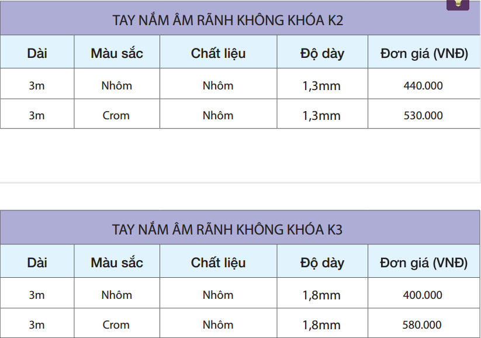Click K2 table 'Chất liệu' column header

pos(218,52)
